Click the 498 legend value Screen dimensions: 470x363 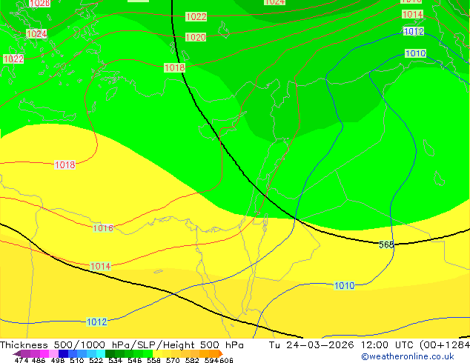[x=58, y=360]
